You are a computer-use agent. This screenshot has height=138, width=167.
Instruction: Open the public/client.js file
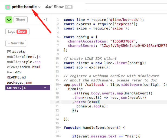click(24, 57)
